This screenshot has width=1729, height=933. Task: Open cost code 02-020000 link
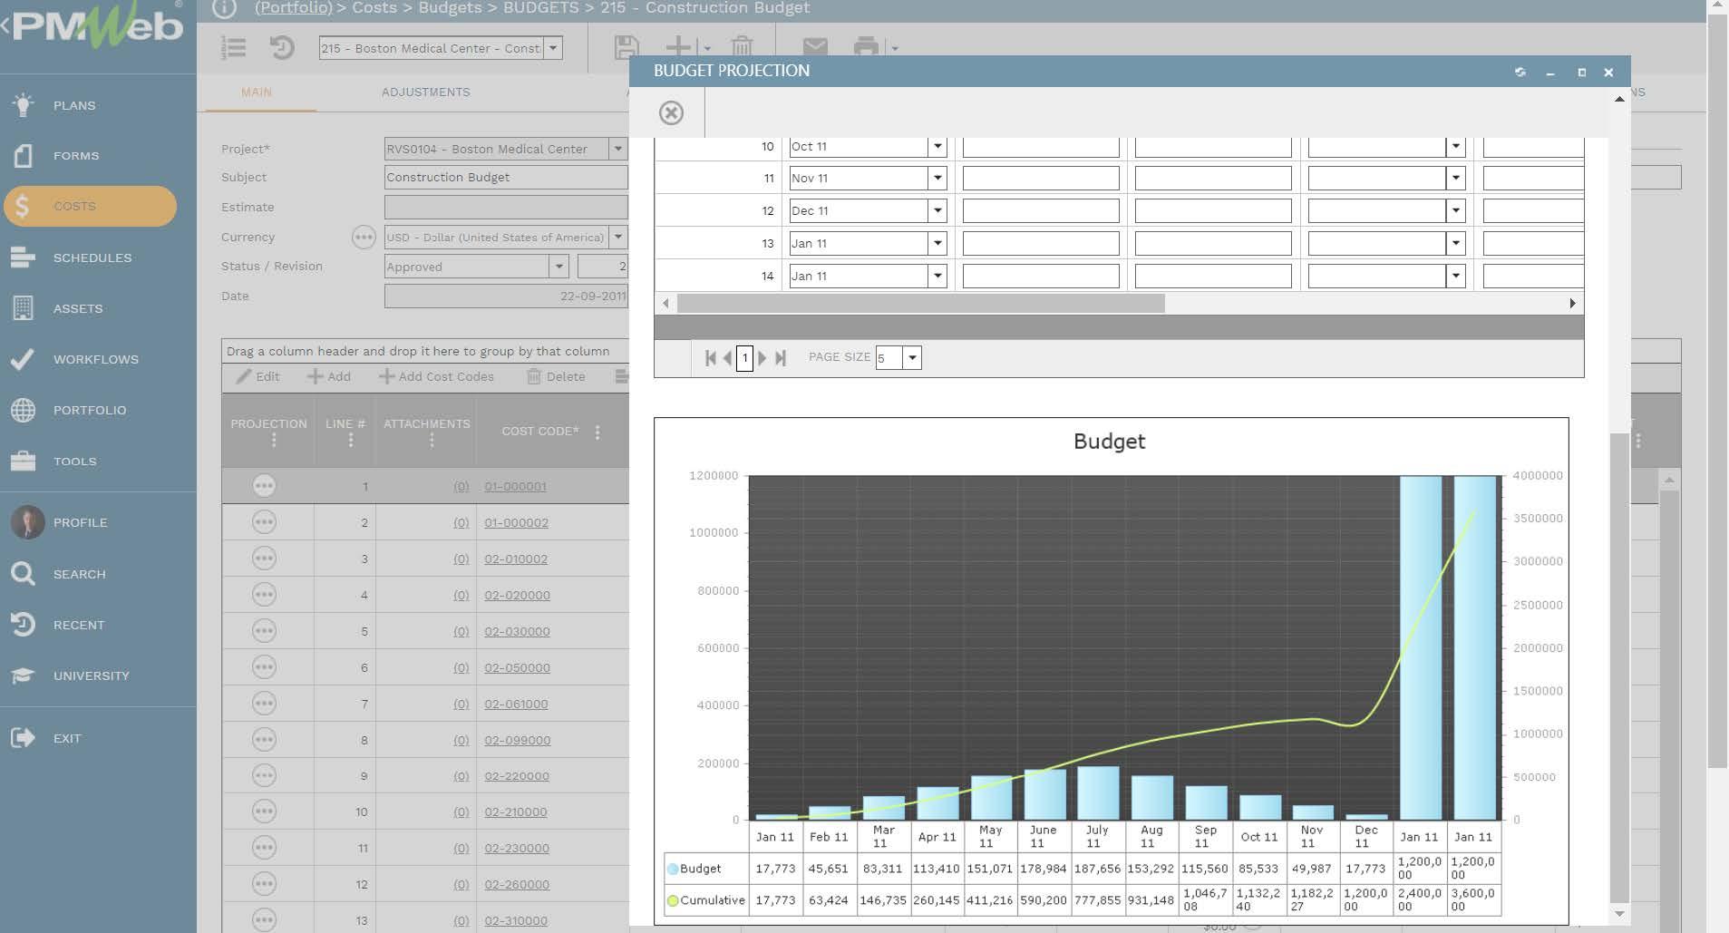point(517,596)
